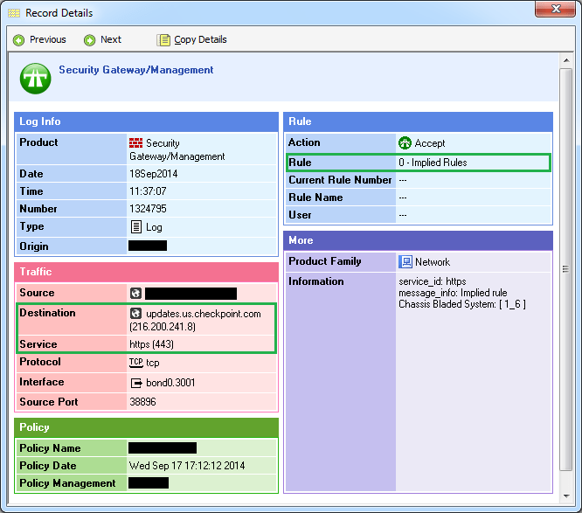
Task: Select rule value 0 - Implied Rules
Action: pyautogui.click(x=433, y=163)
